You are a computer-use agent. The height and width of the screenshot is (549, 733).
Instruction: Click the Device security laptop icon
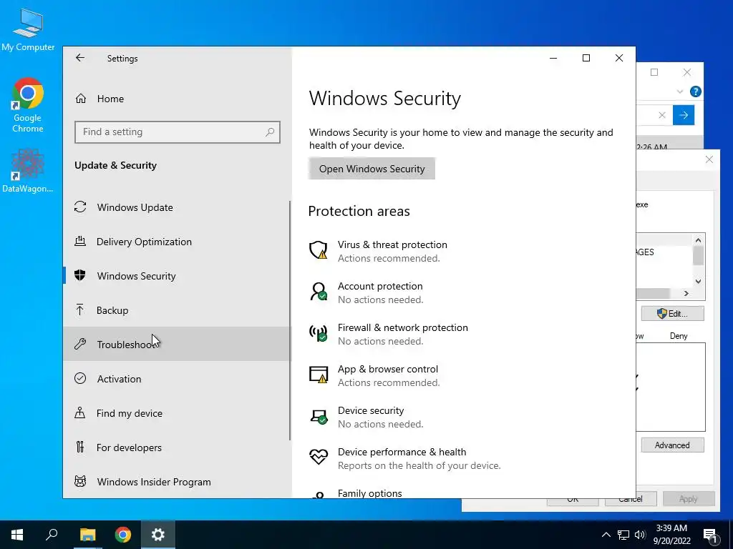coord(319,416)
